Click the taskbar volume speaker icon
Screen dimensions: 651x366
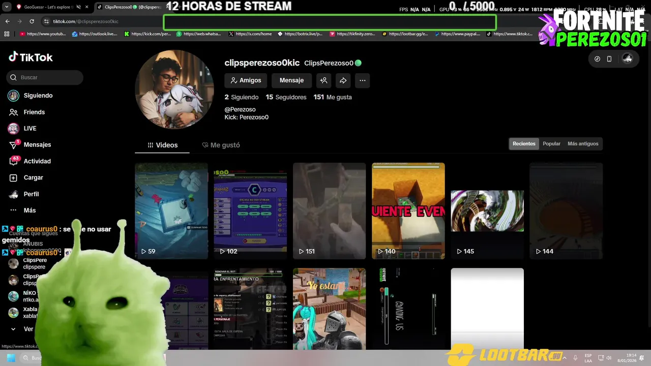[609, 358]
